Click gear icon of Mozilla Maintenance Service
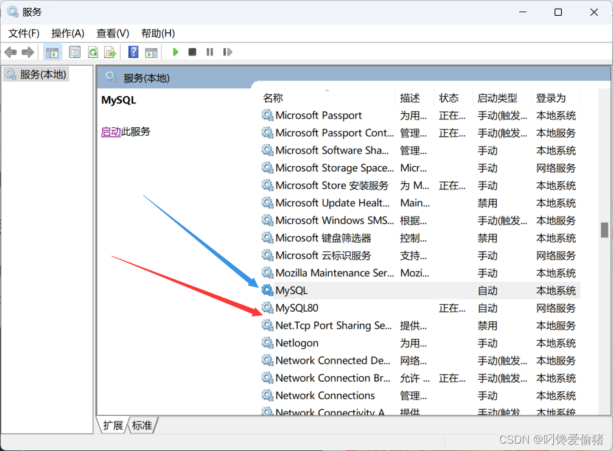Viewport: 613px width, 451px height. (x=267, y=273)
